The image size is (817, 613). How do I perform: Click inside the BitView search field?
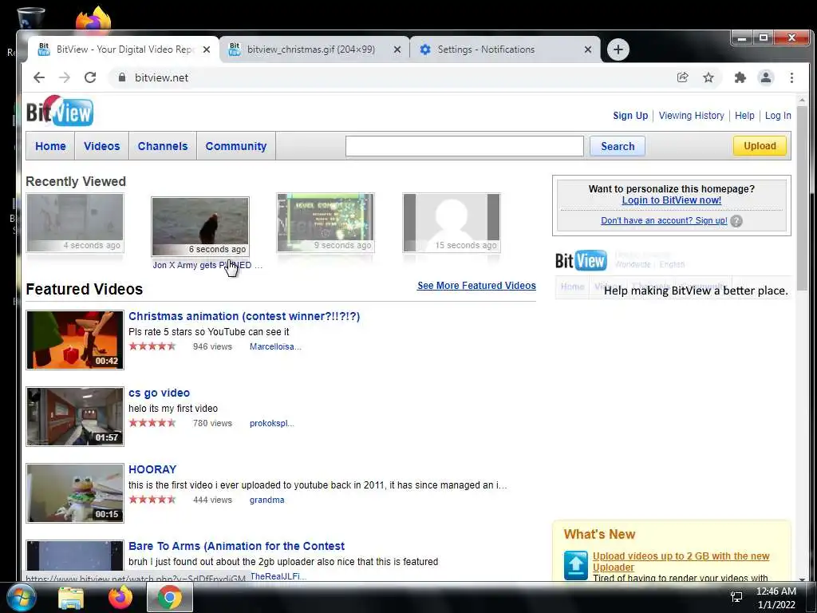[464, 146]
